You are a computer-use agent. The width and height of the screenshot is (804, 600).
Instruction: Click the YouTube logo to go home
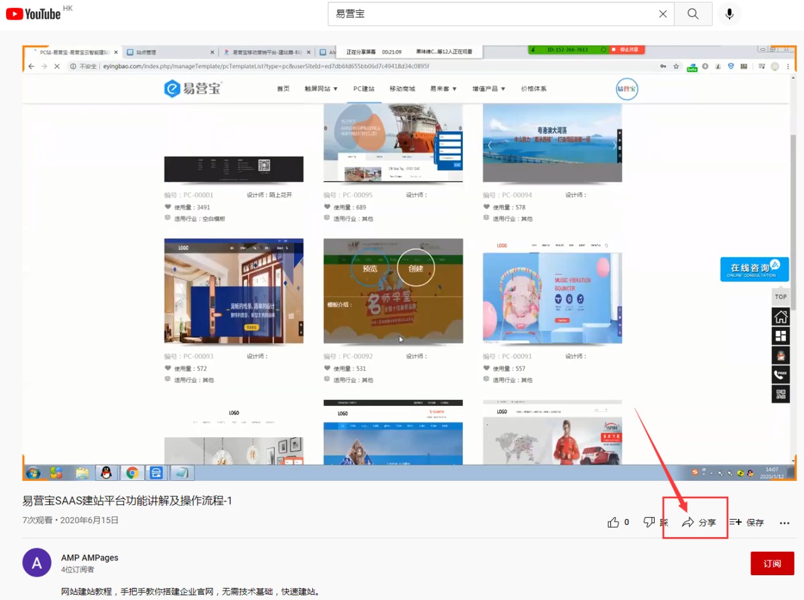(33, 13)
